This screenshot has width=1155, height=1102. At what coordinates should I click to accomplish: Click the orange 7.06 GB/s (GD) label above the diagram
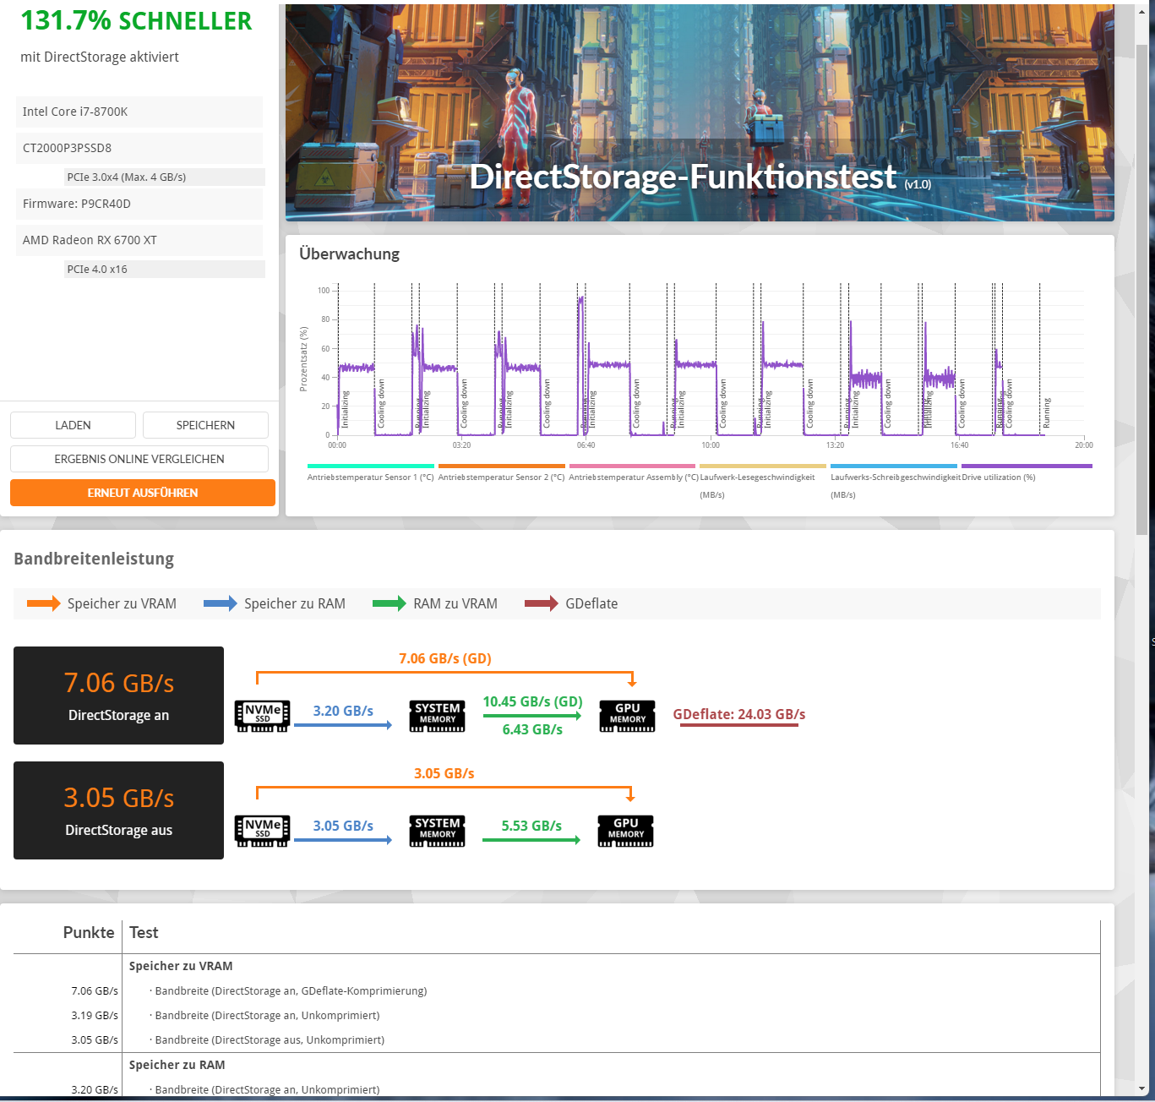click(445, 658)
